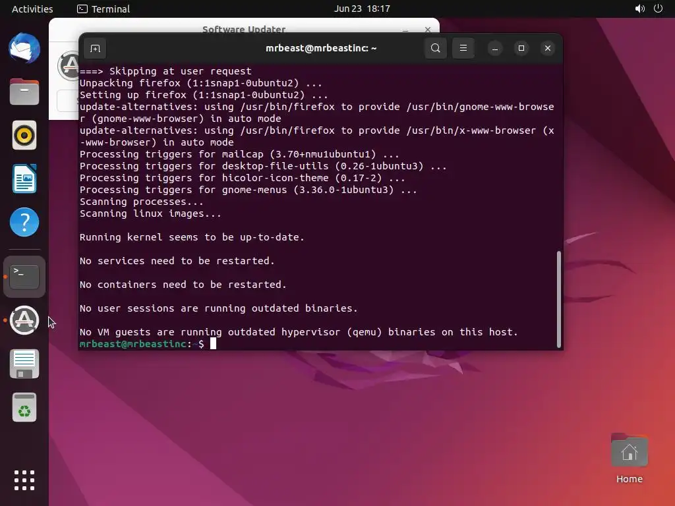This screenshot has height=506, width=675.
Task: Click 'Processing triggers for desktop-file-utils' line
Action: 263,166
